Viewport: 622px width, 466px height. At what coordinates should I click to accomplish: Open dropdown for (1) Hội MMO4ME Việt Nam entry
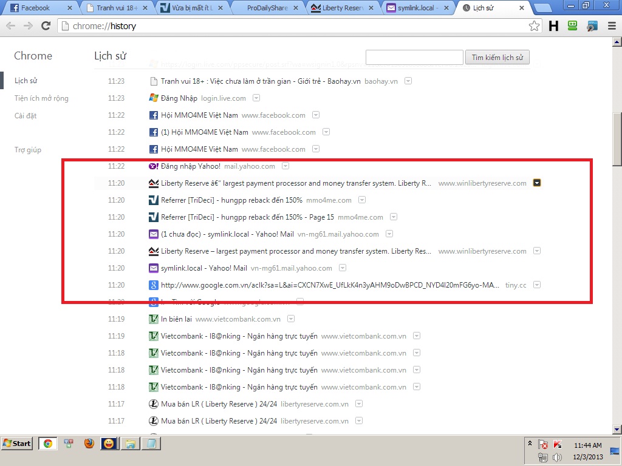tap(326, 132)
